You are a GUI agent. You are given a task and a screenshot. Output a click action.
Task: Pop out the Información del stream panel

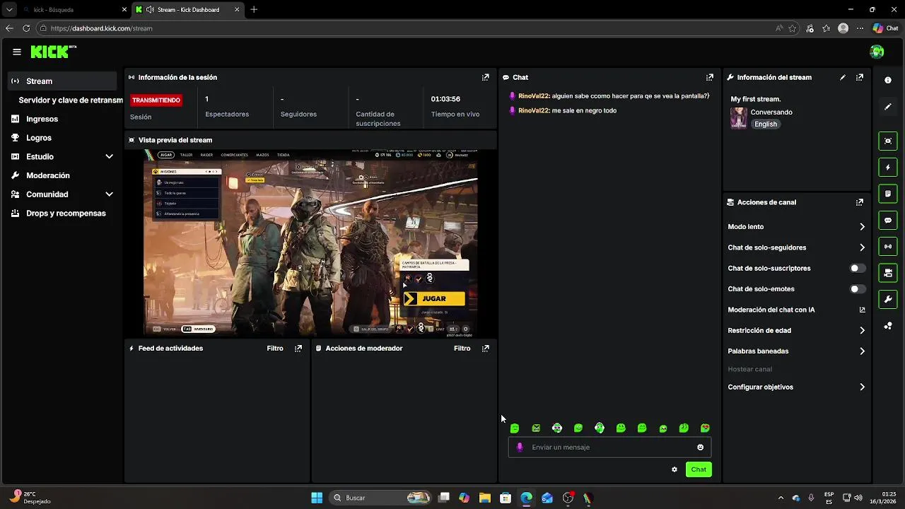coord(859,78)
